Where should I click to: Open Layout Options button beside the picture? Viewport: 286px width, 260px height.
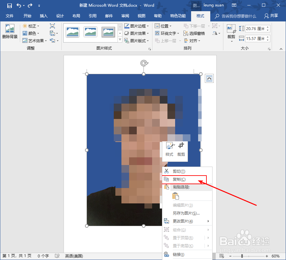[x=209, y=78]
